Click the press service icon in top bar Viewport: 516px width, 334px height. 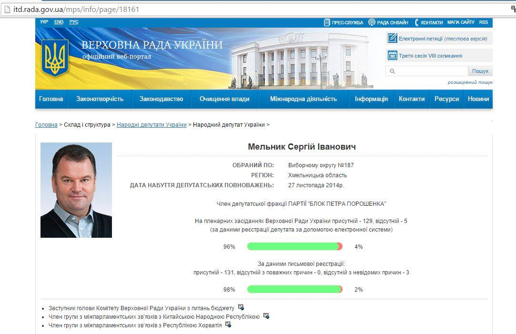point(327,22)
